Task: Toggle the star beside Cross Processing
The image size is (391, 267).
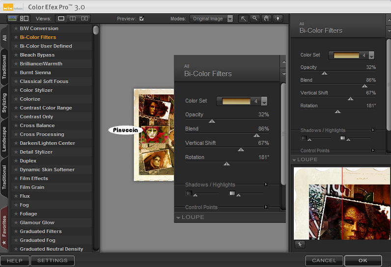Action: coord(16,134)
